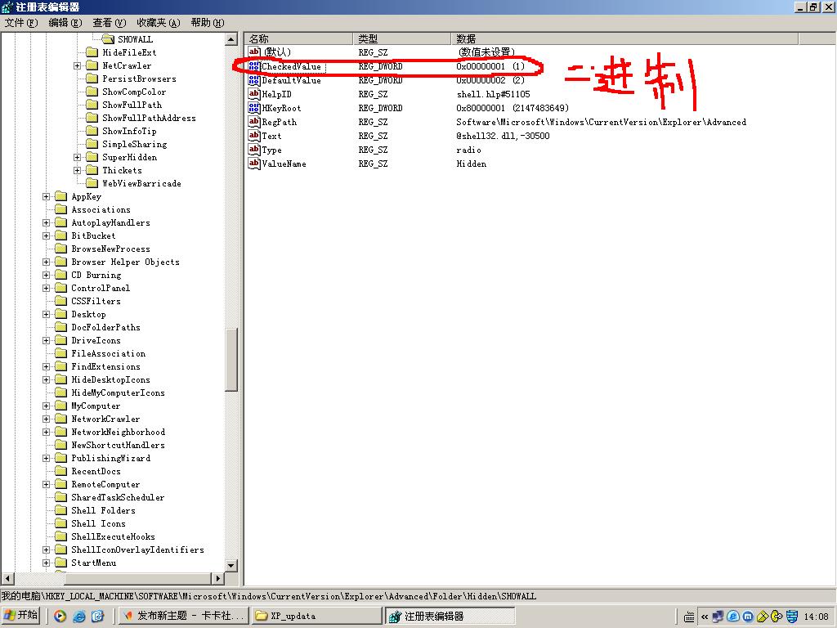Open the 收藏夹(A) menu
The image size is (837, 628).
coord(159,22)
